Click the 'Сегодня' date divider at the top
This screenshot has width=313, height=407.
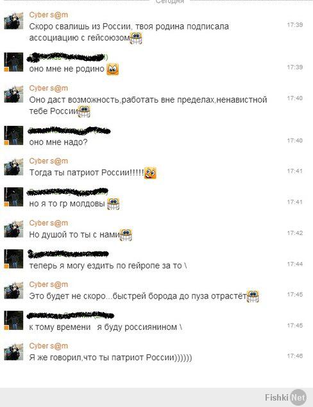(x=169, y=1)
